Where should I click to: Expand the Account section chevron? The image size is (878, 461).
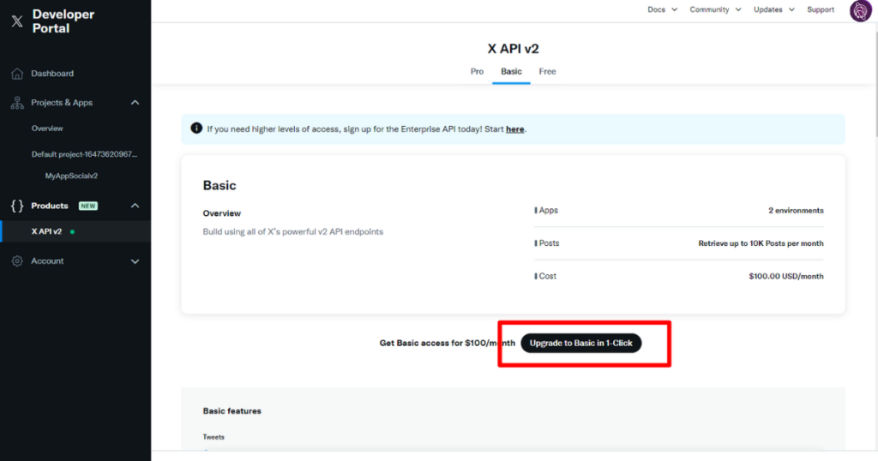coord(135,261)
